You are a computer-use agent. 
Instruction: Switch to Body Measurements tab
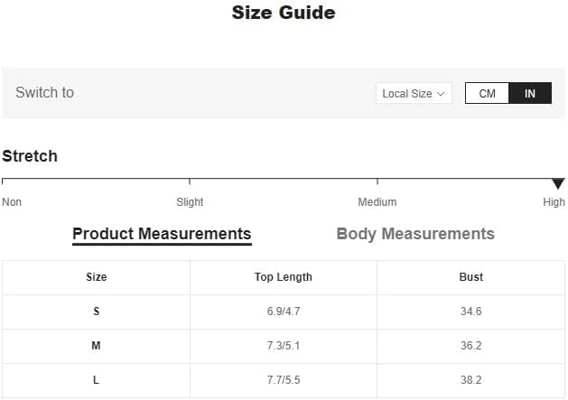pos(415,234)
